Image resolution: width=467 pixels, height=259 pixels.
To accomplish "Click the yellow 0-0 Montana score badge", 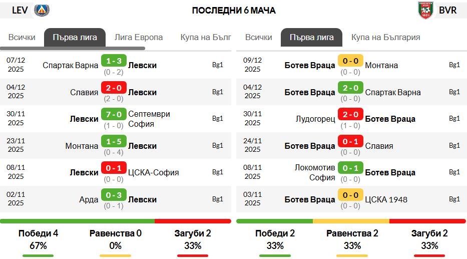I will click(350, 61).
